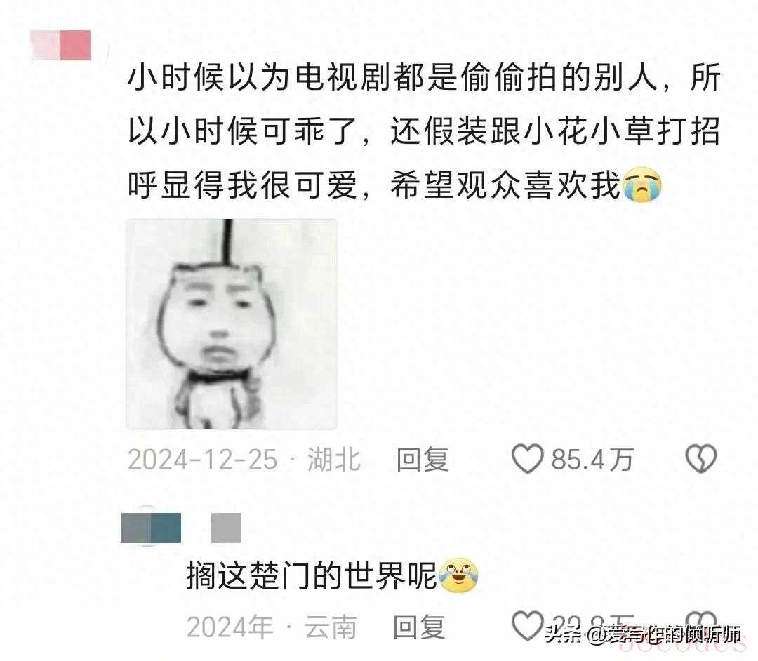Tap the broken heart on the reply comment
Image resolution: width=758 pixels, height=661 pixels.
[x=701, y=623]
